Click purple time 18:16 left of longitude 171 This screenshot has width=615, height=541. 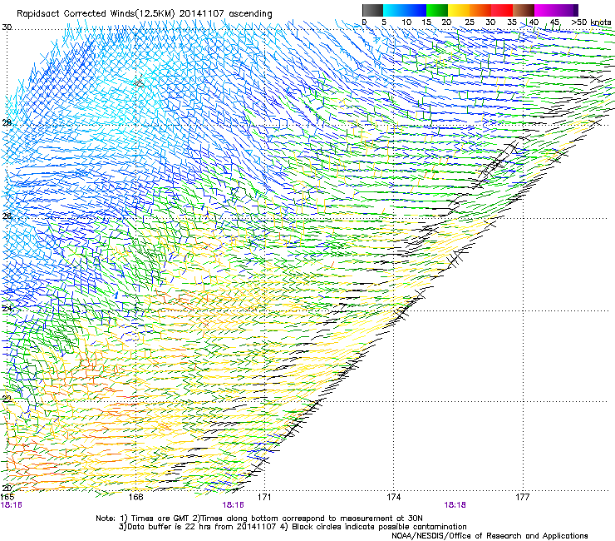[233, 505]
